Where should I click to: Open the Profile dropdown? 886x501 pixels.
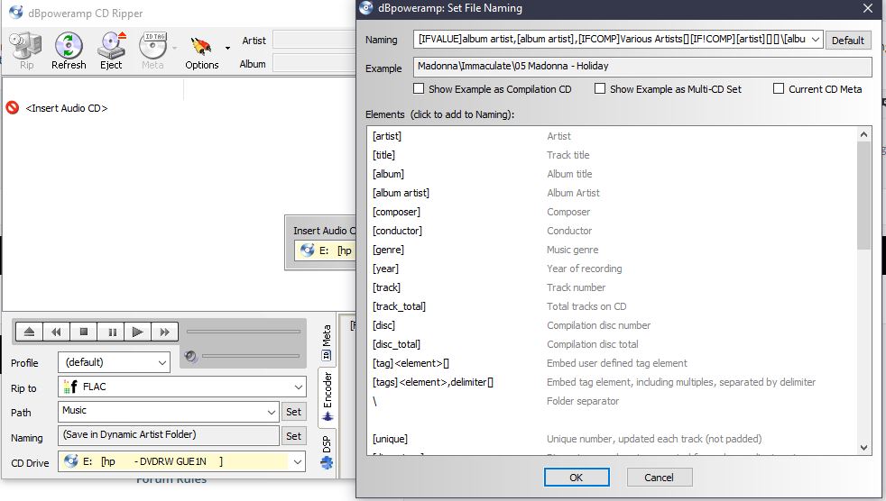pyautogui.click(x=162, y=362)
